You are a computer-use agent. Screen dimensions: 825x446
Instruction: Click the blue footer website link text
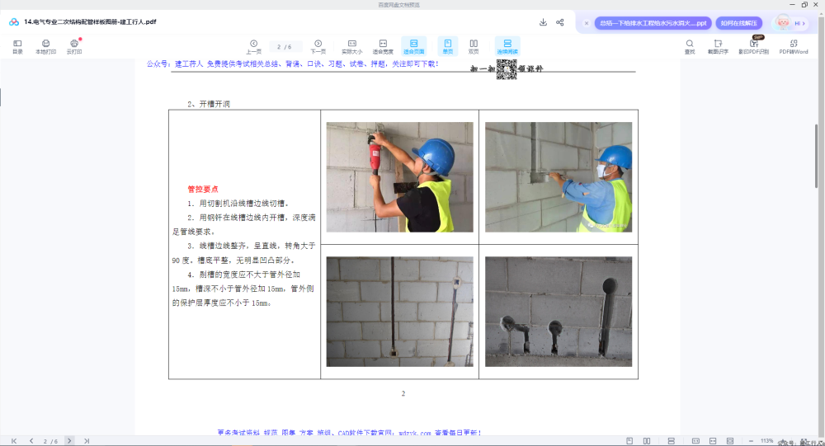click(x=349, y=433)
